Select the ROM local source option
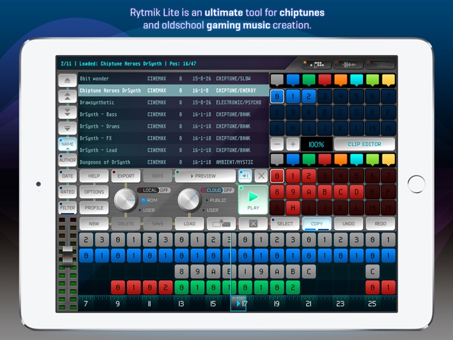The image size is (453, 340). (x=150, y=200)
